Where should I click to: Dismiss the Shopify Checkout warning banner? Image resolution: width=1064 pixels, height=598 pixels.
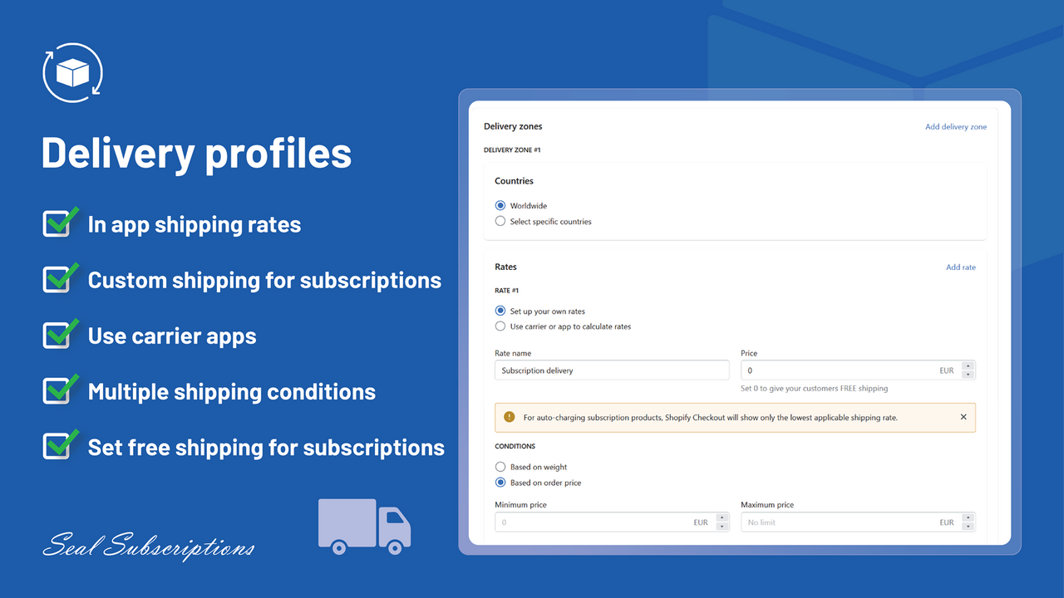click(x=963, y=417)
